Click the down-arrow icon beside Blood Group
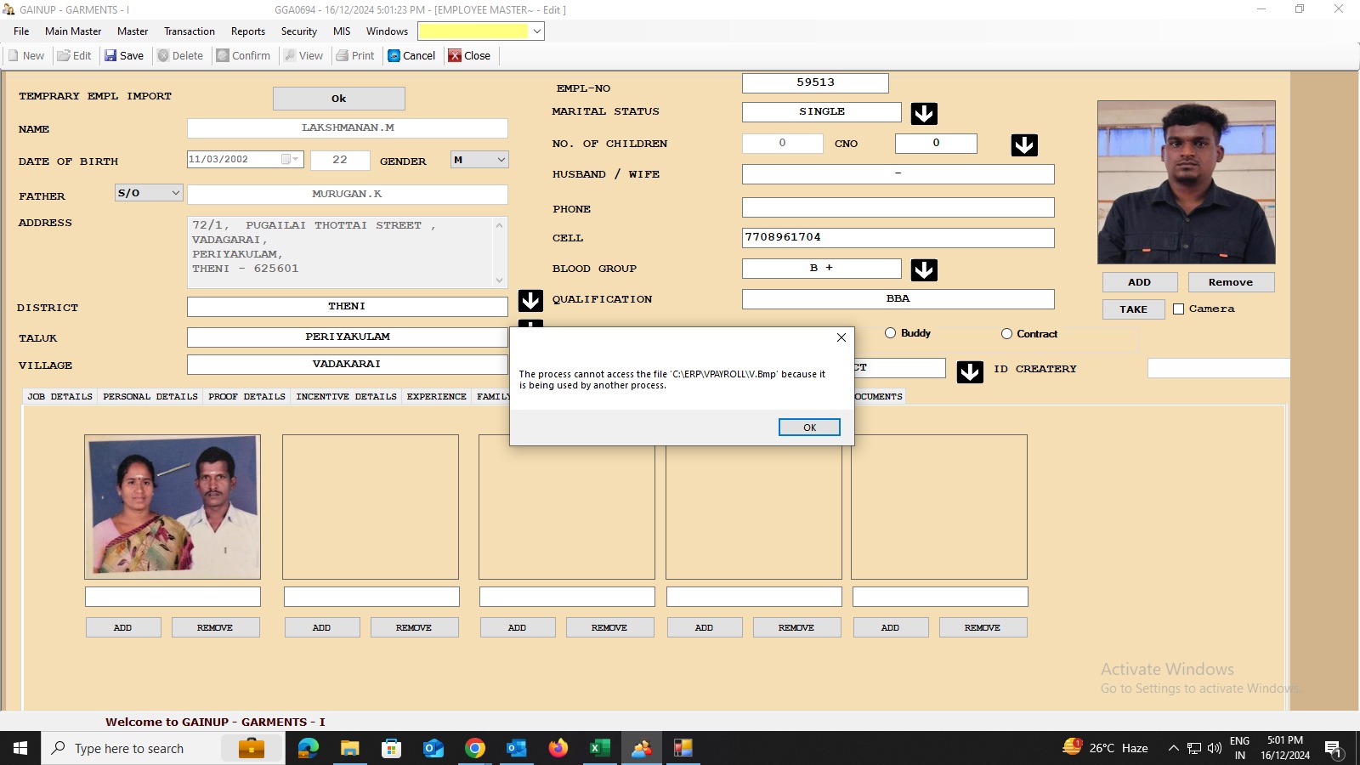 (x=924, y=270)
